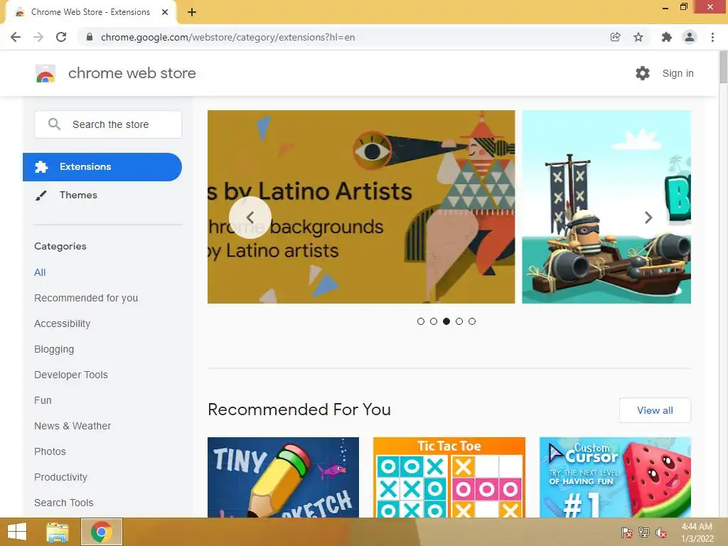
Task: Open the Extensions puzzle icon in toolbar
Action: (667, 37)
